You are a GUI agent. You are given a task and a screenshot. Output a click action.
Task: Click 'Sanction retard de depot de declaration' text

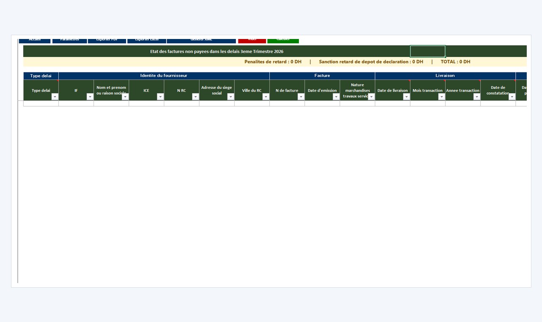click(371, 62)
